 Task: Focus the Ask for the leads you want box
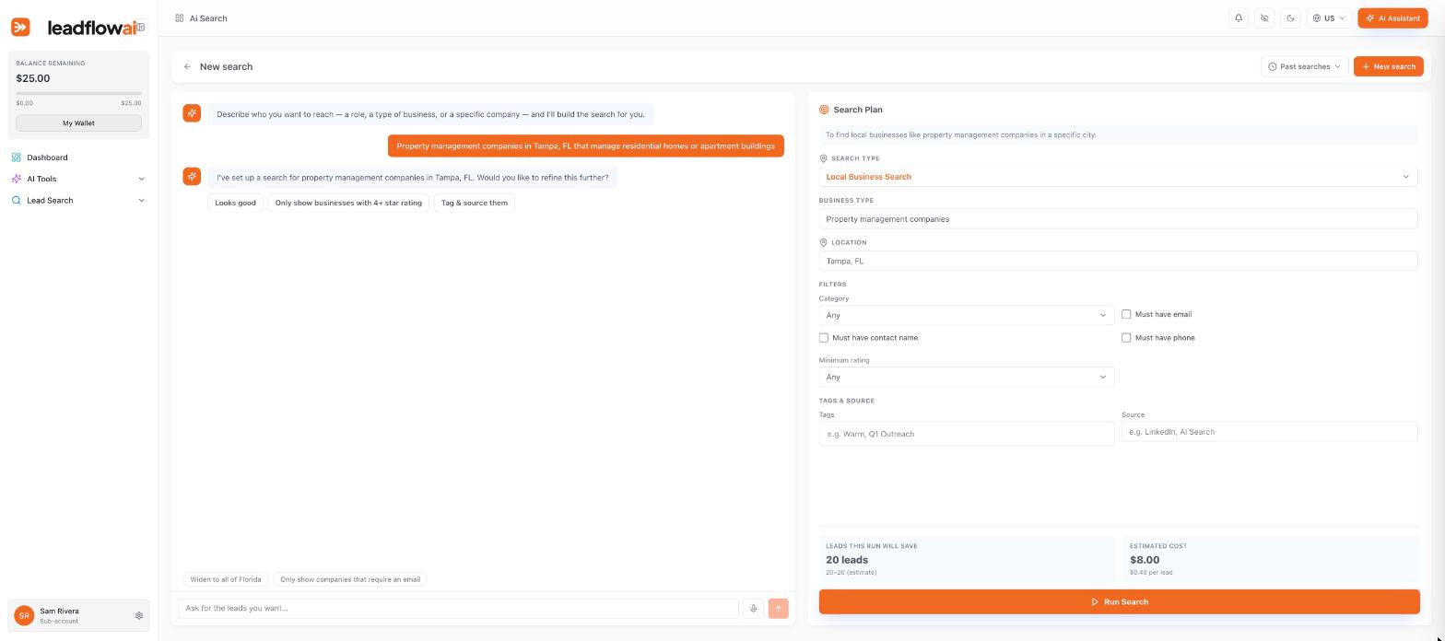tap(458, 609)
